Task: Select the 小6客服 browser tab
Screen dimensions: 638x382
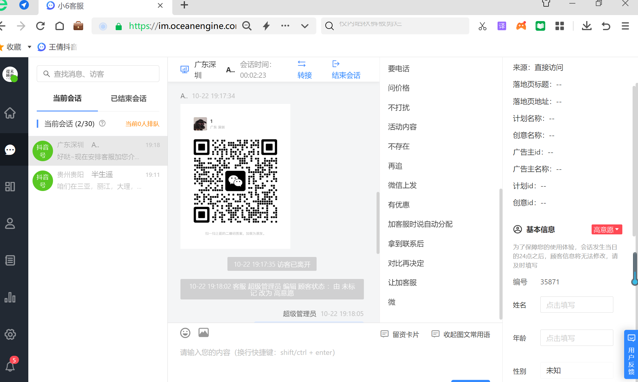Action: 105,6
